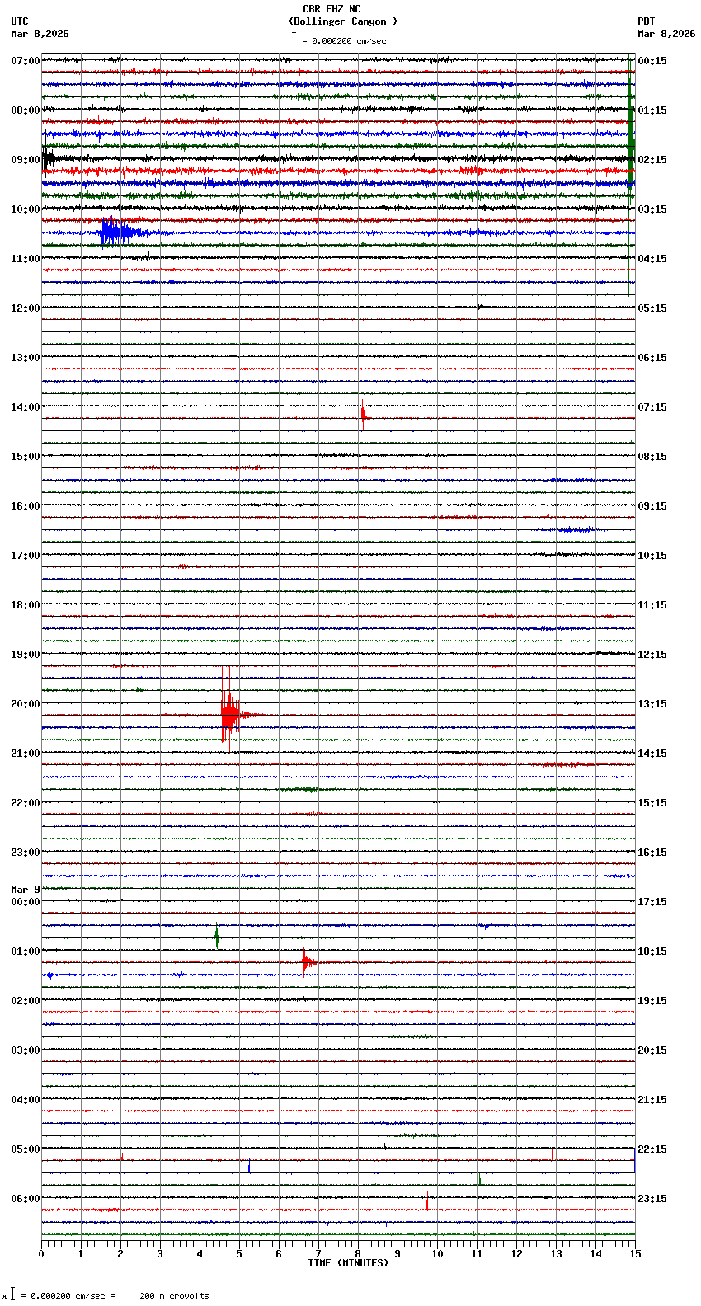Click the Mar 9 date label
701x1306 pixels.
(x=26, y=890)
